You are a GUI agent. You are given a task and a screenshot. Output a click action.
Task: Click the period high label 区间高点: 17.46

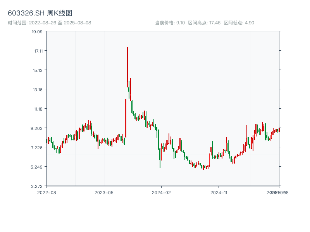coord(204,23)
